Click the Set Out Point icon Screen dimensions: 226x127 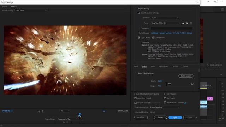[x=43, y=111]
